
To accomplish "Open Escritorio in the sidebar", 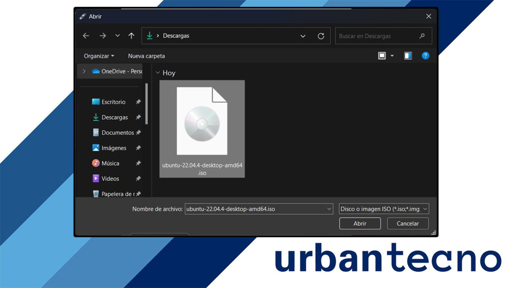I will point(109,102).
